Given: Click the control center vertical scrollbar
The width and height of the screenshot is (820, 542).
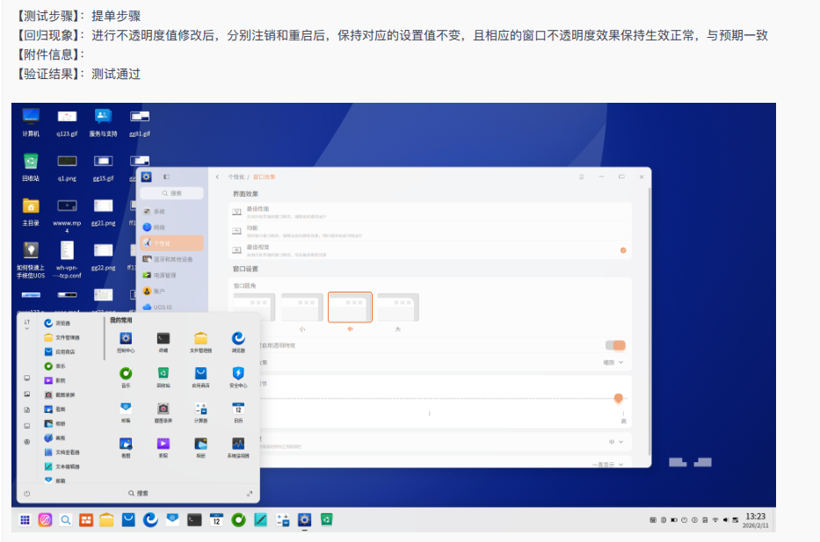Looking at the screenshot, I should pos(649,322).
